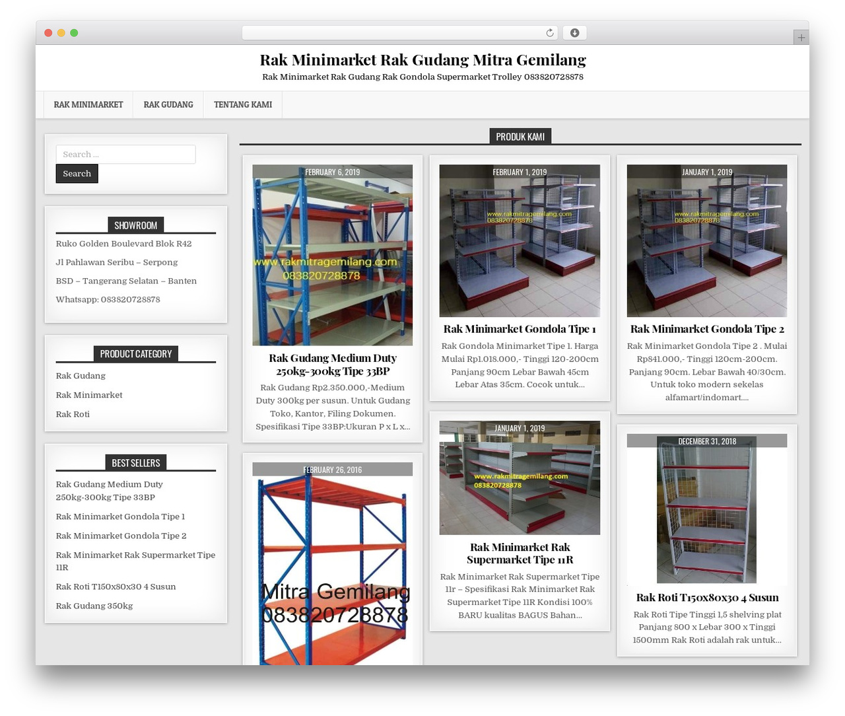Click the Rak Roti 4 Susun product image
The height and width of the screenshot is (716, 845).
pos(706,509)
